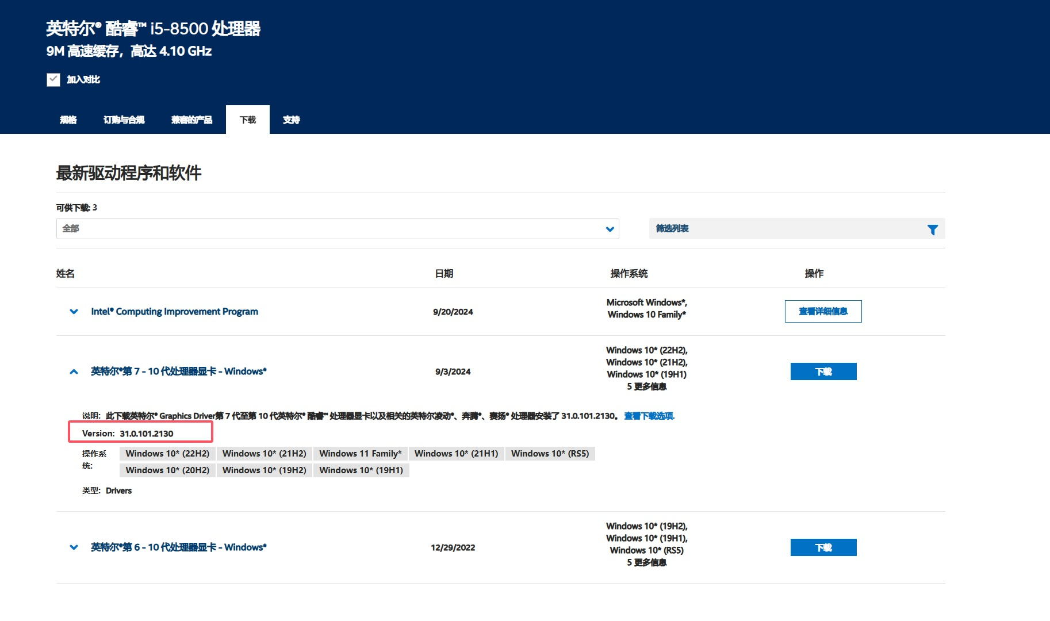Switch to the 规格 tab
Screen dimensions: 1050x621
point(68,120)
